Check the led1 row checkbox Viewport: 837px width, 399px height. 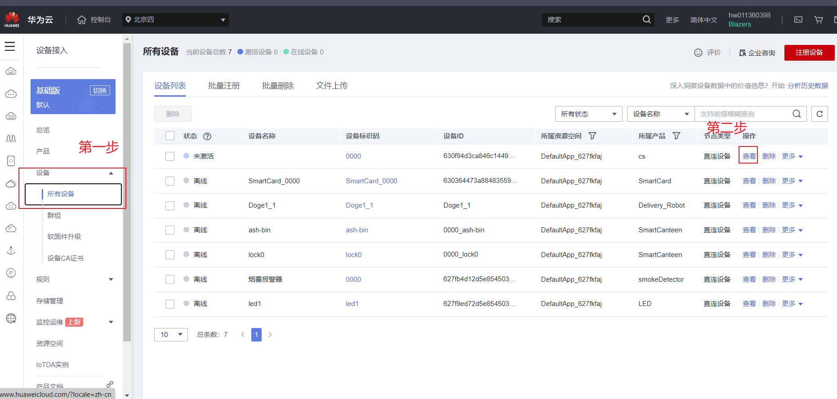pyautogui.click(x=170, y=304)
